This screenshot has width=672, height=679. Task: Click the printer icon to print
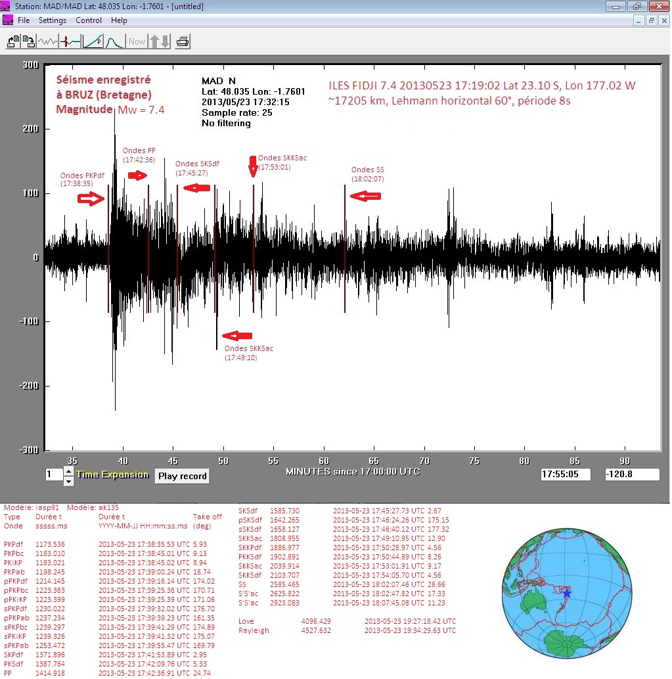click(x=183, y=41)
